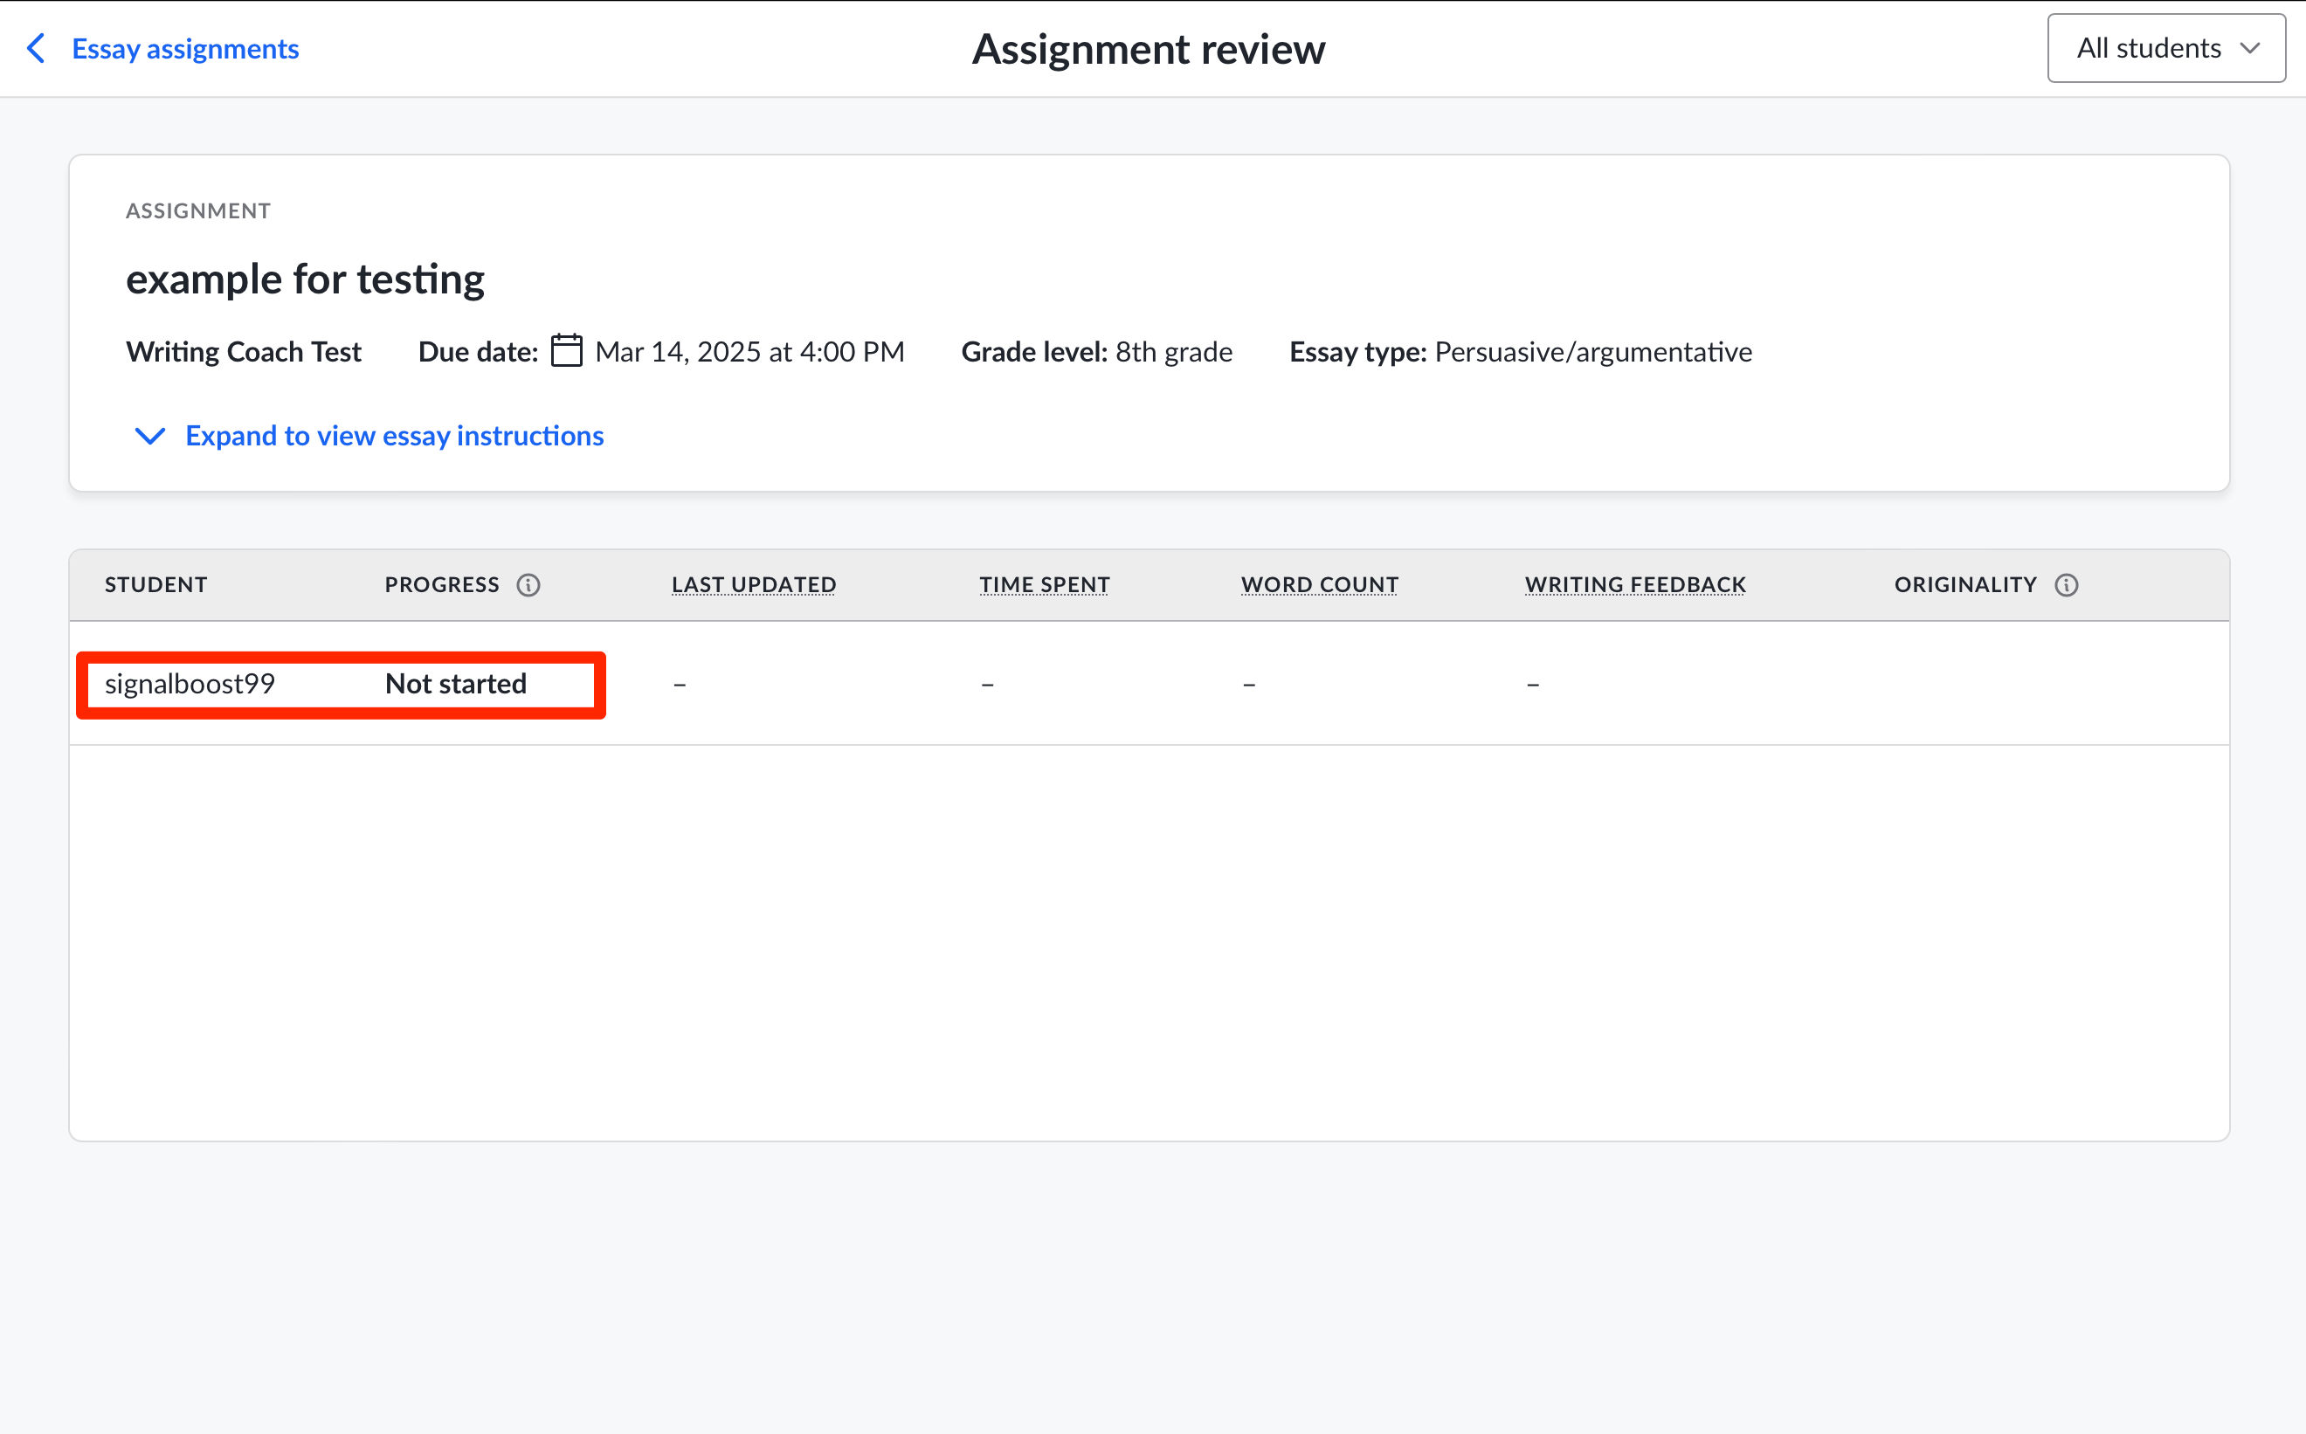Click the Persuasive/argumentative essay type
Viewport: 2306px width, 1434px height.
coord(1592,352)
